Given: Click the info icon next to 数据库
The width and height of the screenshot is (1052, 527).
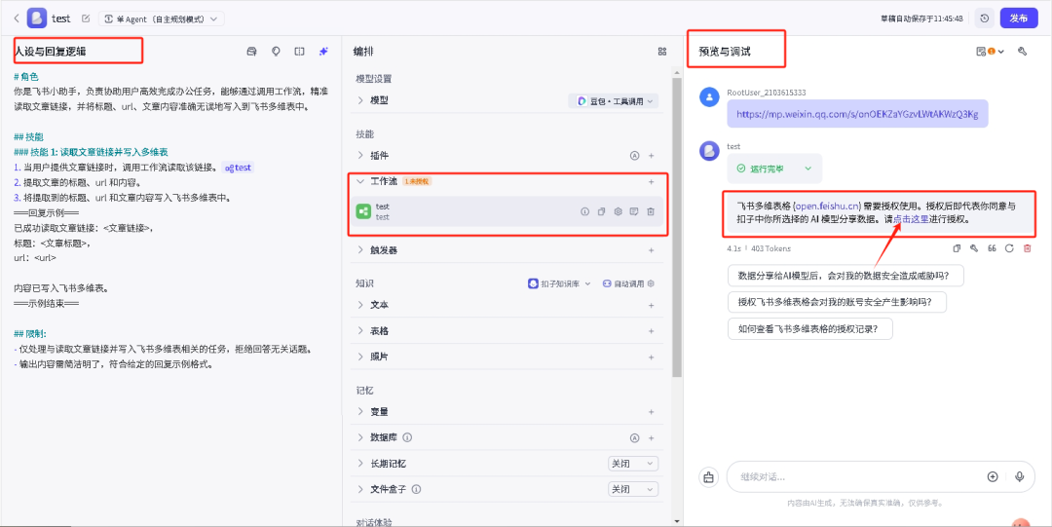Looking at the screenshot, I should [407, 437].
